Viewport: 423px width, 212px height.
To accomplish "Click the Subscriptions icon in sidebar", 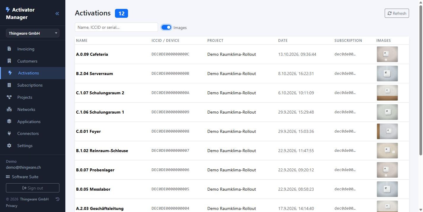I will coord(9,85).
